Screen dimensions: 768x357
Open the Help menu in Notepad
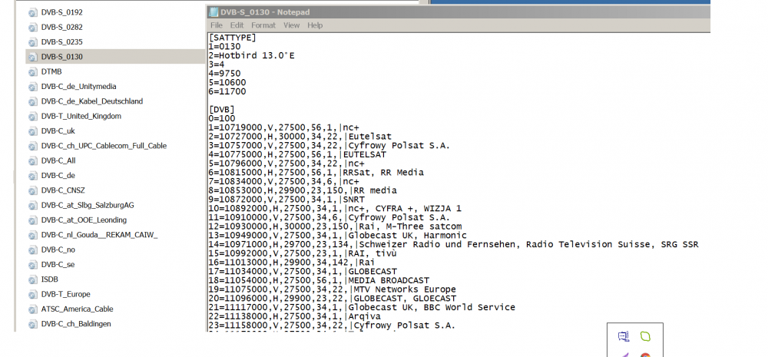[315, 25]
